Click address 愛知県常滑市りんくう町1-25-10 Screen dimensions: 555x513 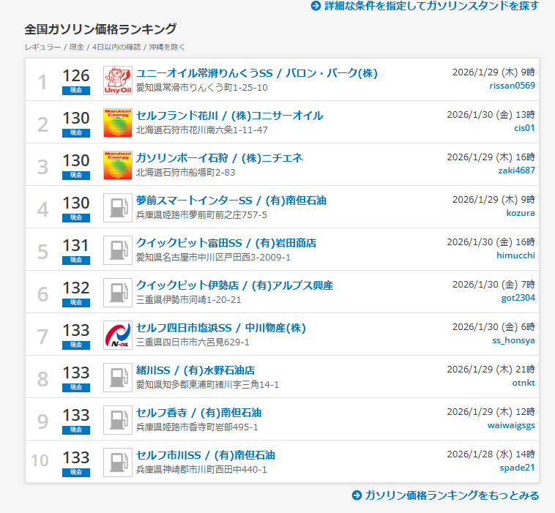[202, 87]
